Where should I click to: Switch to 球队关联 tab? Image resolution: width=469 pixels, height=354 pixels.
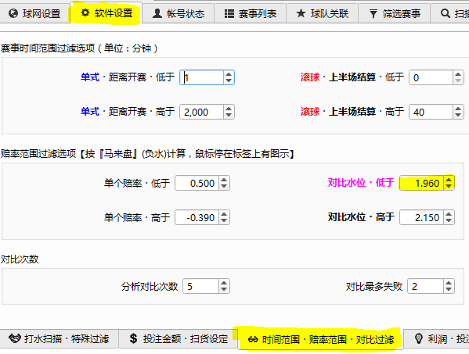(322, 14)
